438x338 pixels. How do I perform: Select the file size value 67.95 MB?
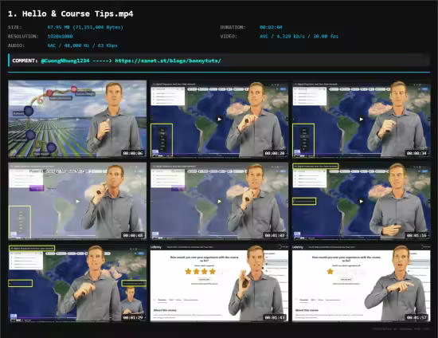(85, 27)
